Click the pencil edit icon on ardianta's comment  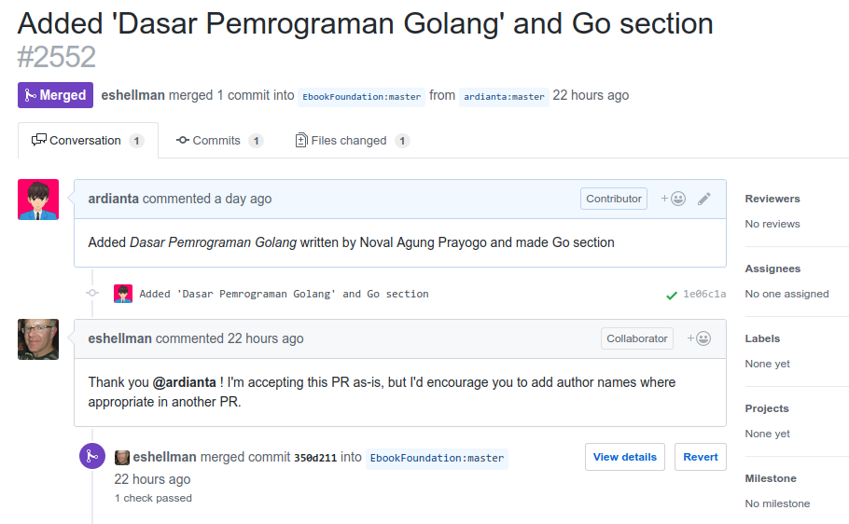tap(704, 199)
